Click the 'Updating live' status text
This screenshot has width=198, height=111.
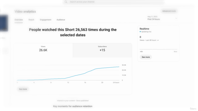(x=146, y=32)
